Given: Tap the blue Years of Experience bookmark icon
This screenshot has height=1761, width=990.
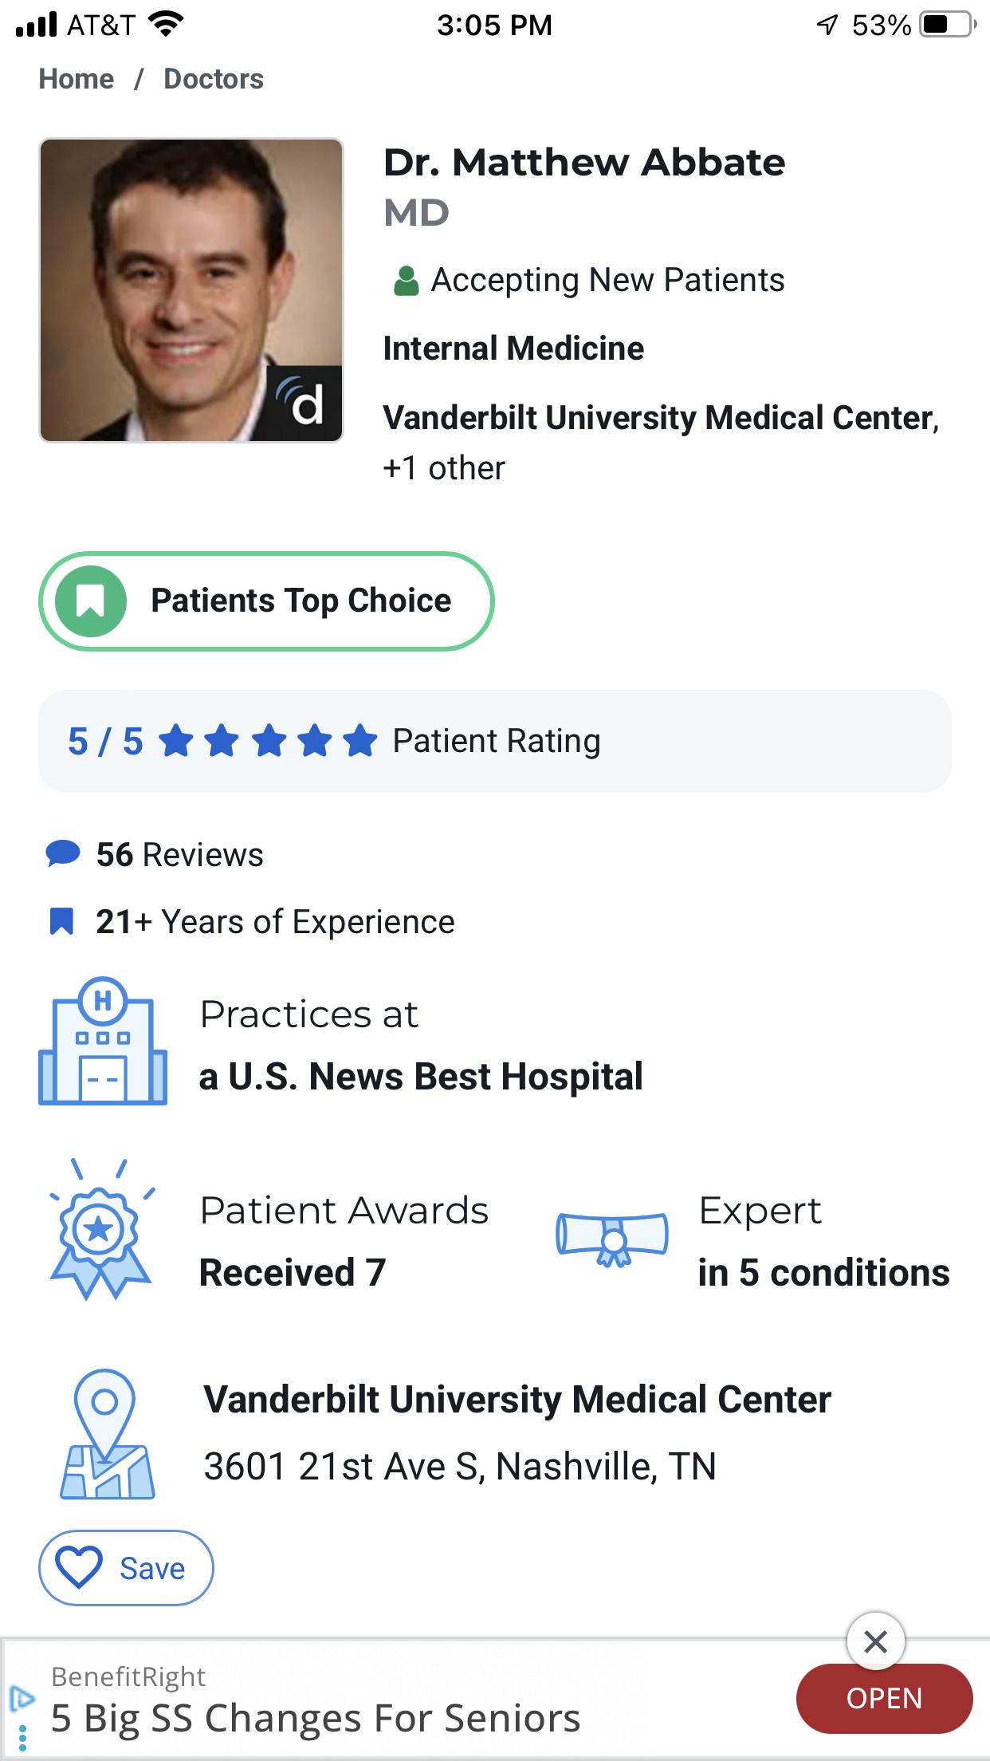Looking at the screenshot, I should 61,921.
